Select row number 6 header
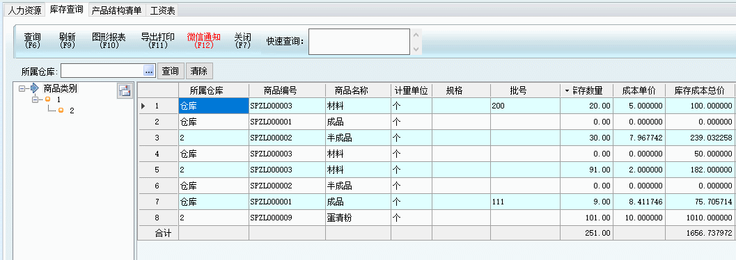Image resolution: width=736 pixels, height=260 pixels. click(157, 186)
